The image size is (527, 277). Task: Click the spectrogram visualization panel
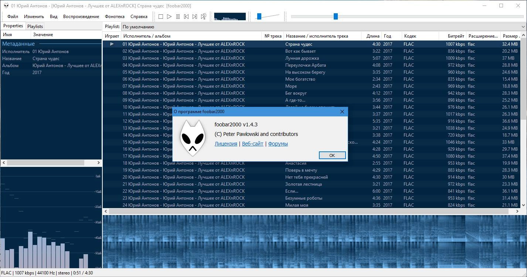coord(314,242)
